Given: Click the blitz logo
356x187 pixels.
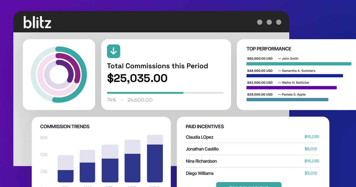Looking at the screenshot, I should [37, 22].
